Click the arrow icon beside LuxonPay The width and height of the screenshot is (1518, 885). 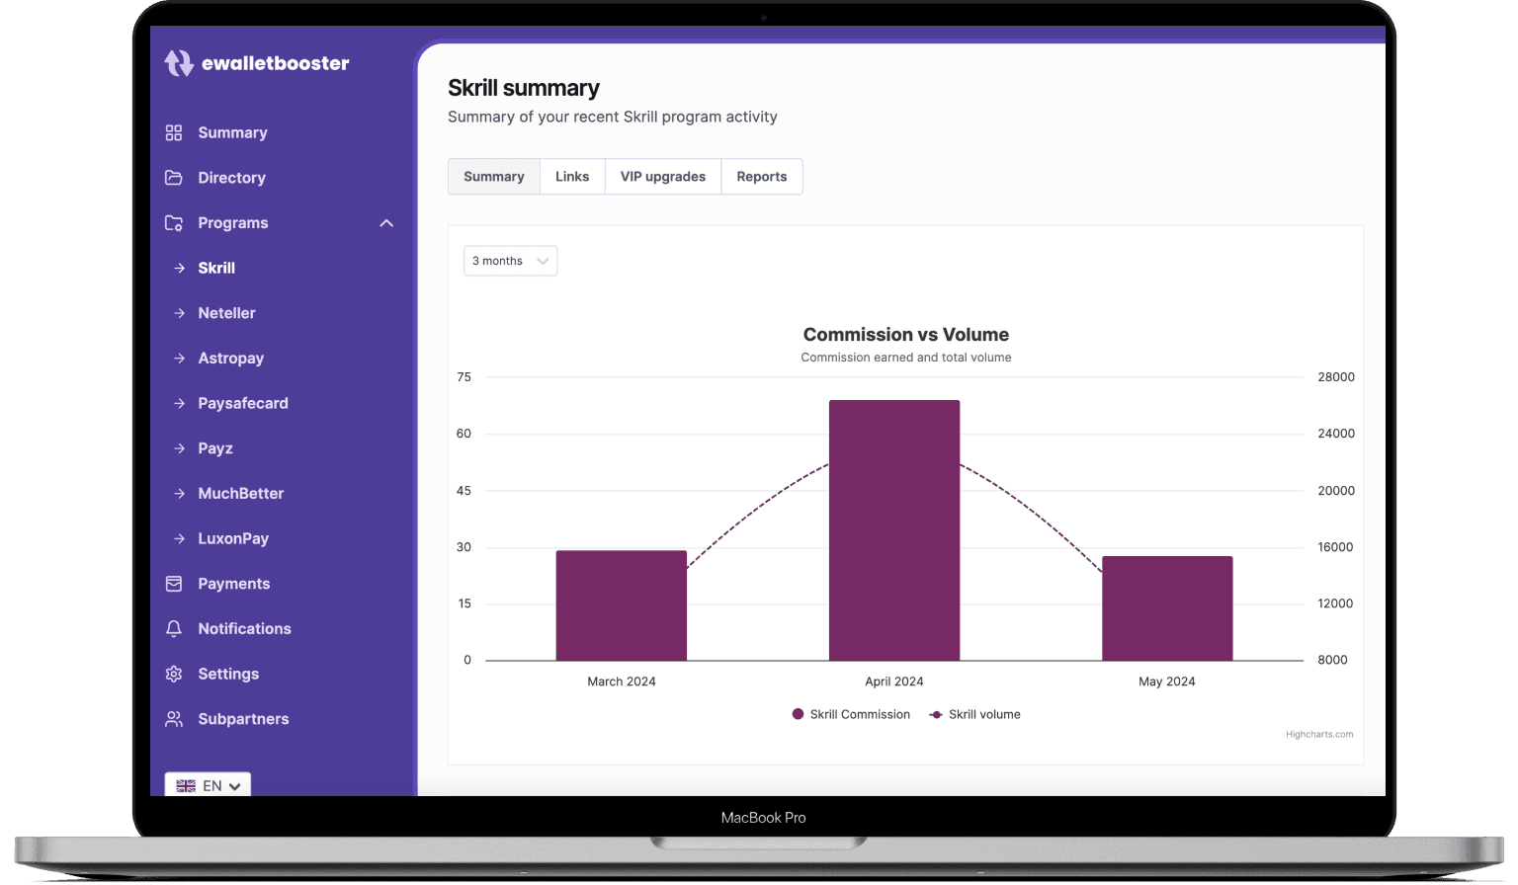tap(180, 538)
